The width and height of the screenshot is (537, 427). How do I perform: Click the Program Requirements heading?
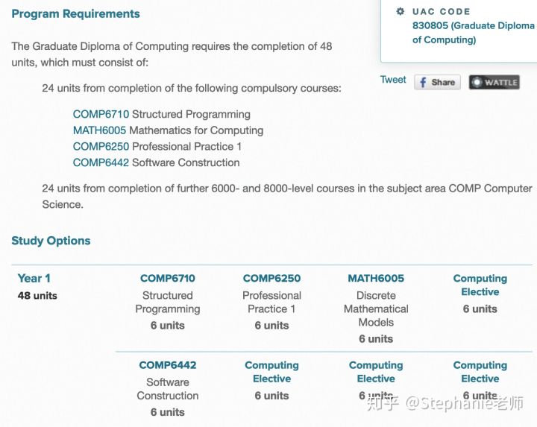click(75, 13)
